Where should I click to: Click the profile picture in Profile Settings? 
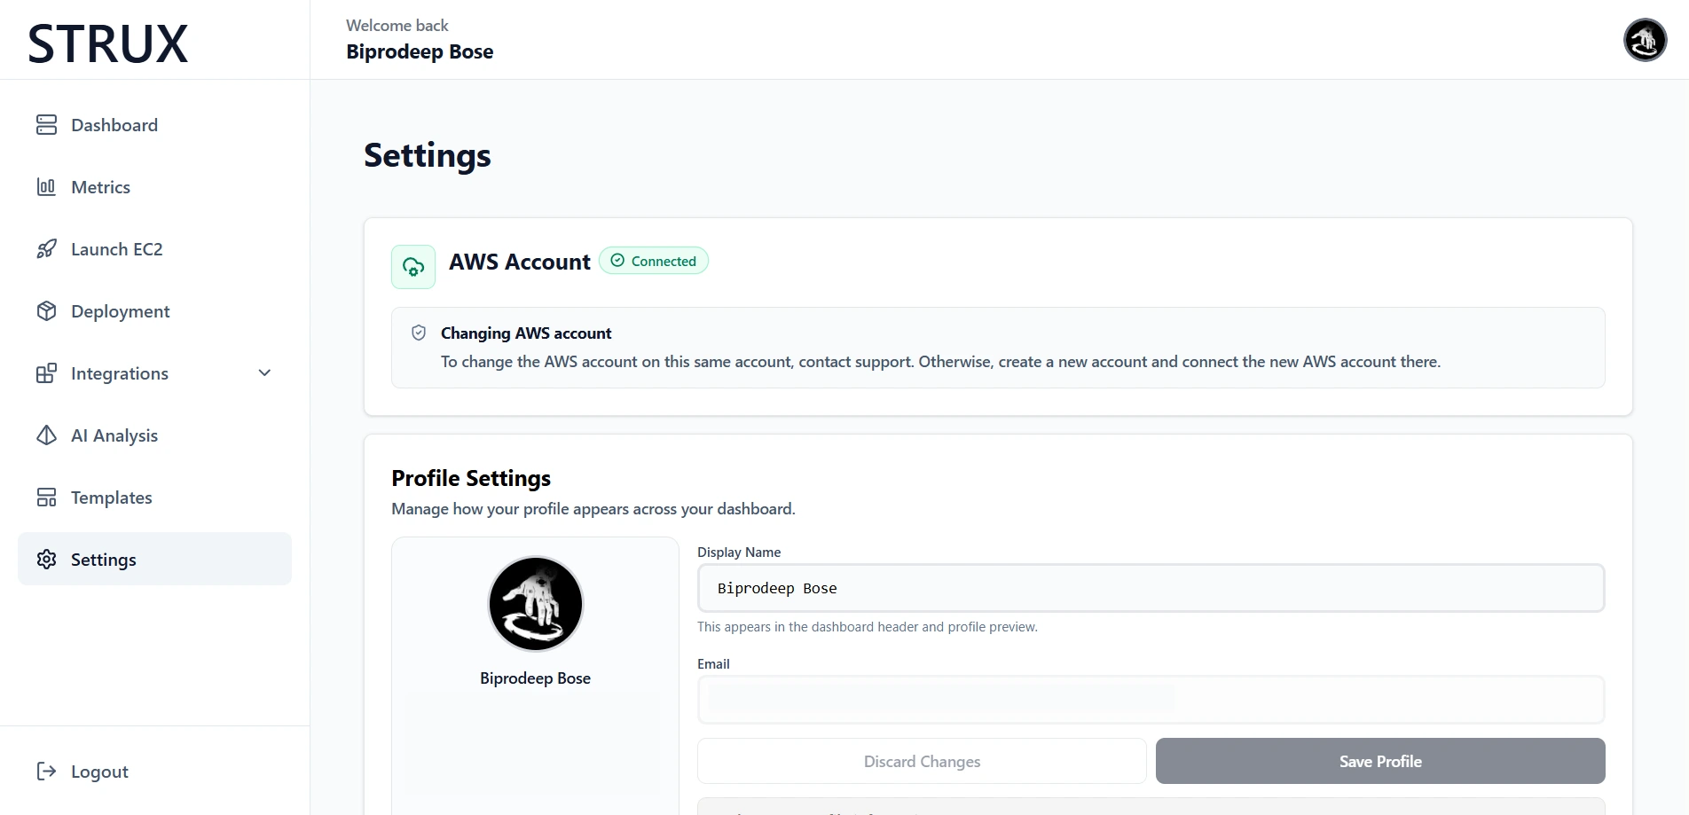[x=536, y=604]
